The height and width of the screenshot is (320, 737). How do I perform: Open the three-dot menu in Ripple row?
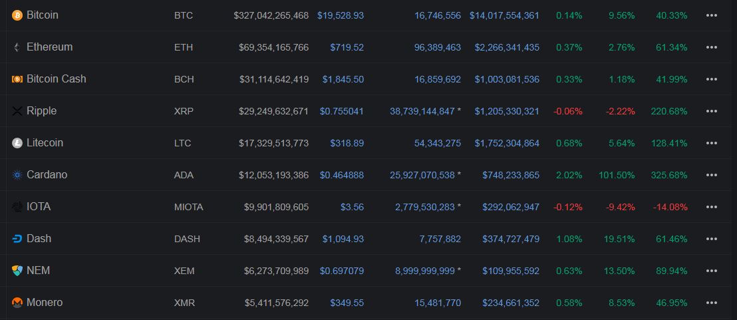coord(712,111)
